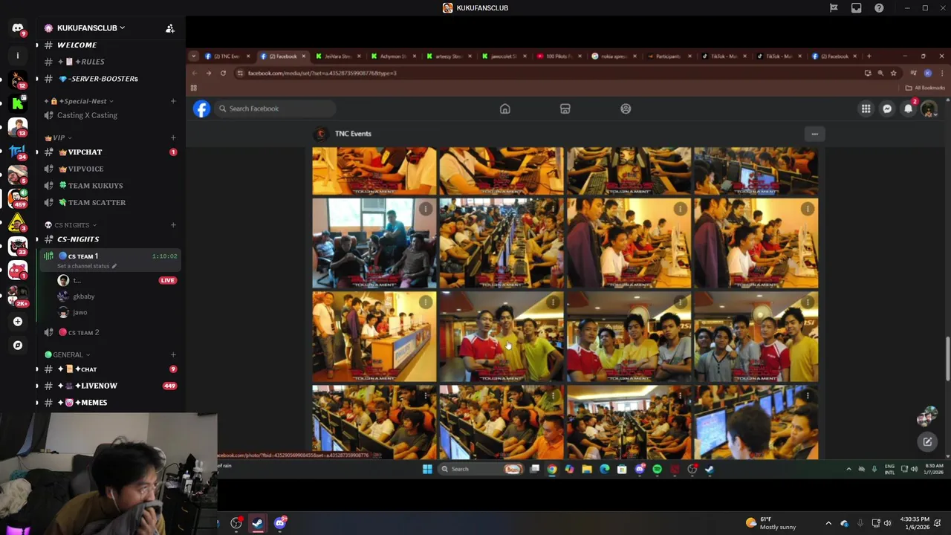
Task: Open Facebook Messenger icon
Action: (887, 109)
